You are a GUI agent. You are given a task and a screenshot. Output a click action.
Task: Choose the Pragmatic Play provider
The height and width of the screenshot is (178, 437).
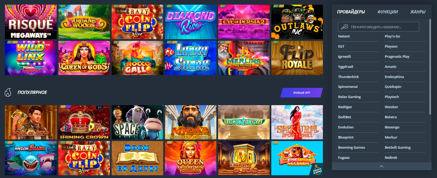pyautogui.click(x=397, y=56)
